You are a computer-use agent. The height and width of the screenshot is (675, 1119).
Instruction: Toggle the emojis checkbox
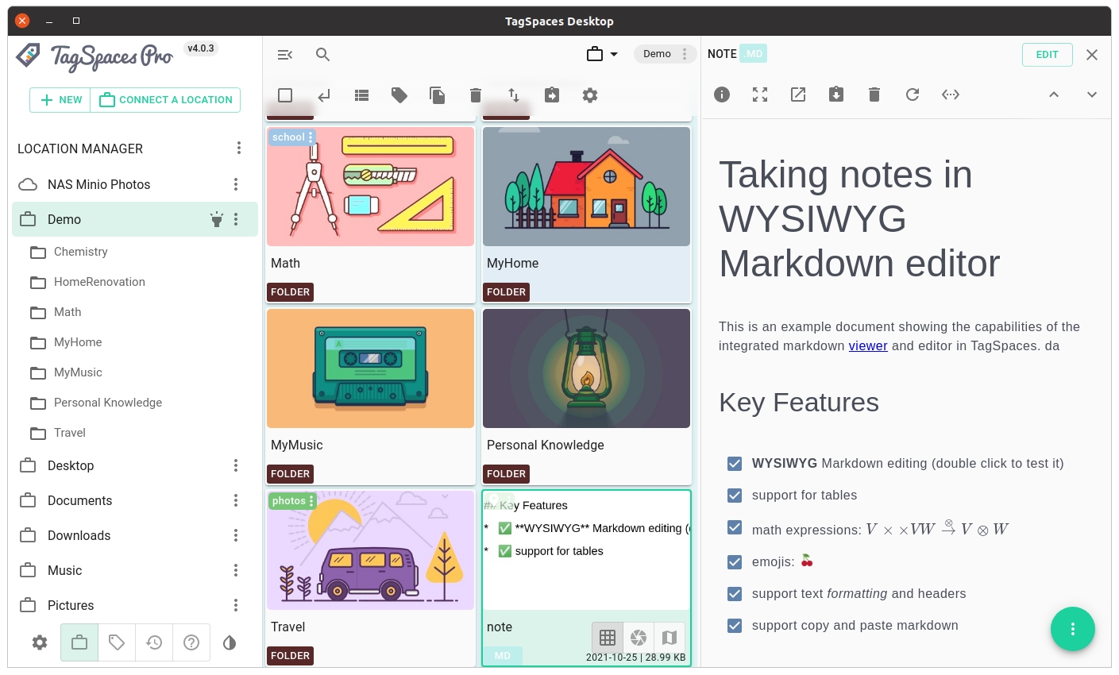[x=735, y=562]
